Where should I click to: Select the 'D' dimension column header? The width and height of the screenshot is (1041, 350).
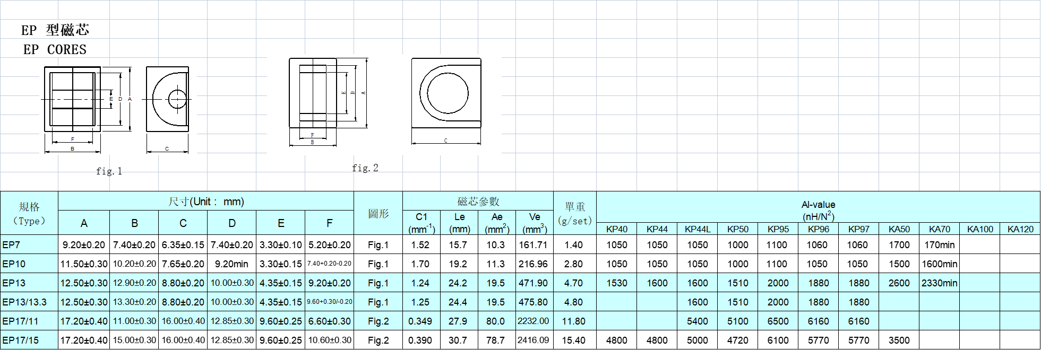point(232,223)
